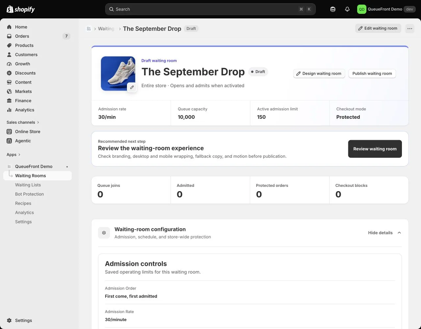Click the Edit waiting room button

pos(378,28)
